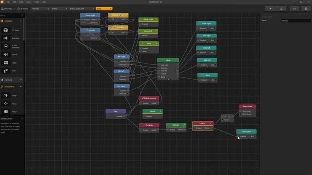Expand the Controls section
Image resolution: width=312 pixels, height=175 pixels.
pyautogui.click(x=21, y=80)
